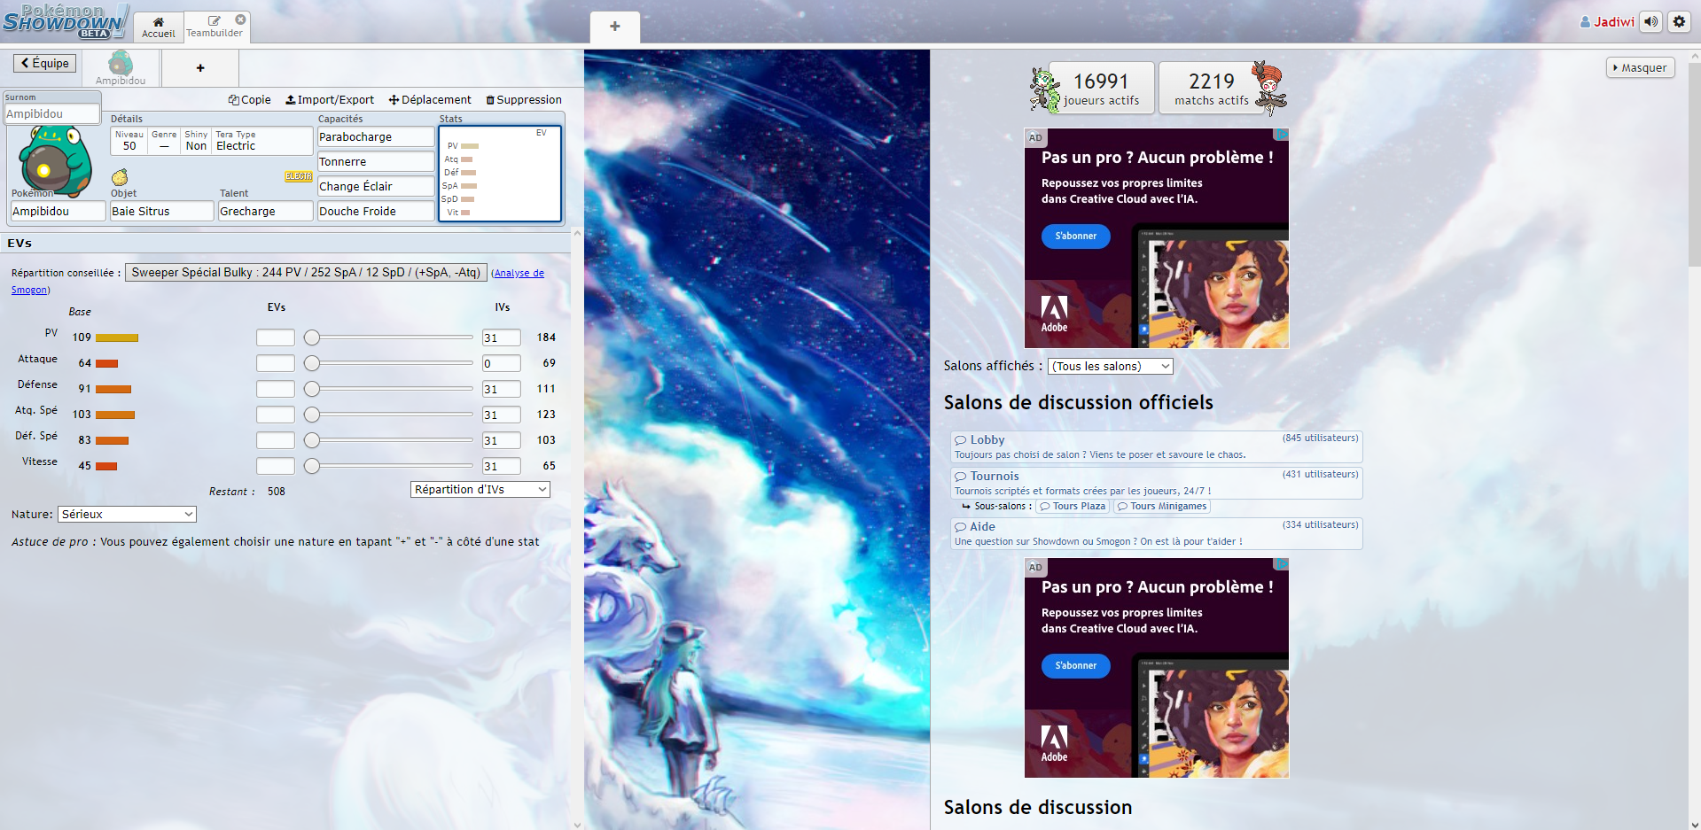Open the Analyse de Smogon link
The height and width of the screenshot is (830, 1701).
click(x=519, y=273)
